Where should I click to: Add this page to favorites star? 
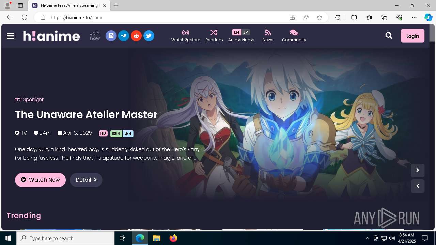click(320, 17)
